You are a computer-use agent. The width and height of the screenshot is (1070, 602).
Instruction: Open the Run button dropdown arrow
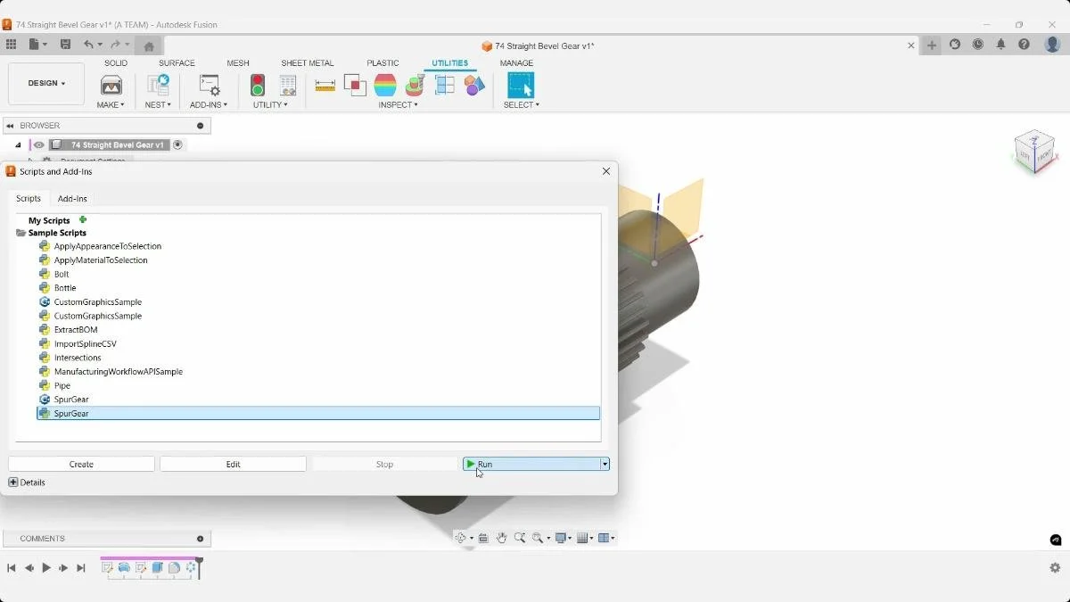point(605,464)
